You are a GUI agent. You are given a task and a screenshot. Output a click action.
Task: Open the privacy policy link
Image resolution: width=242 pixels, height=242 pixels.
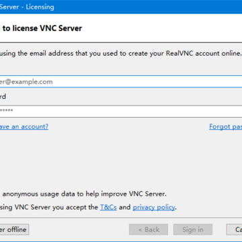154,207
